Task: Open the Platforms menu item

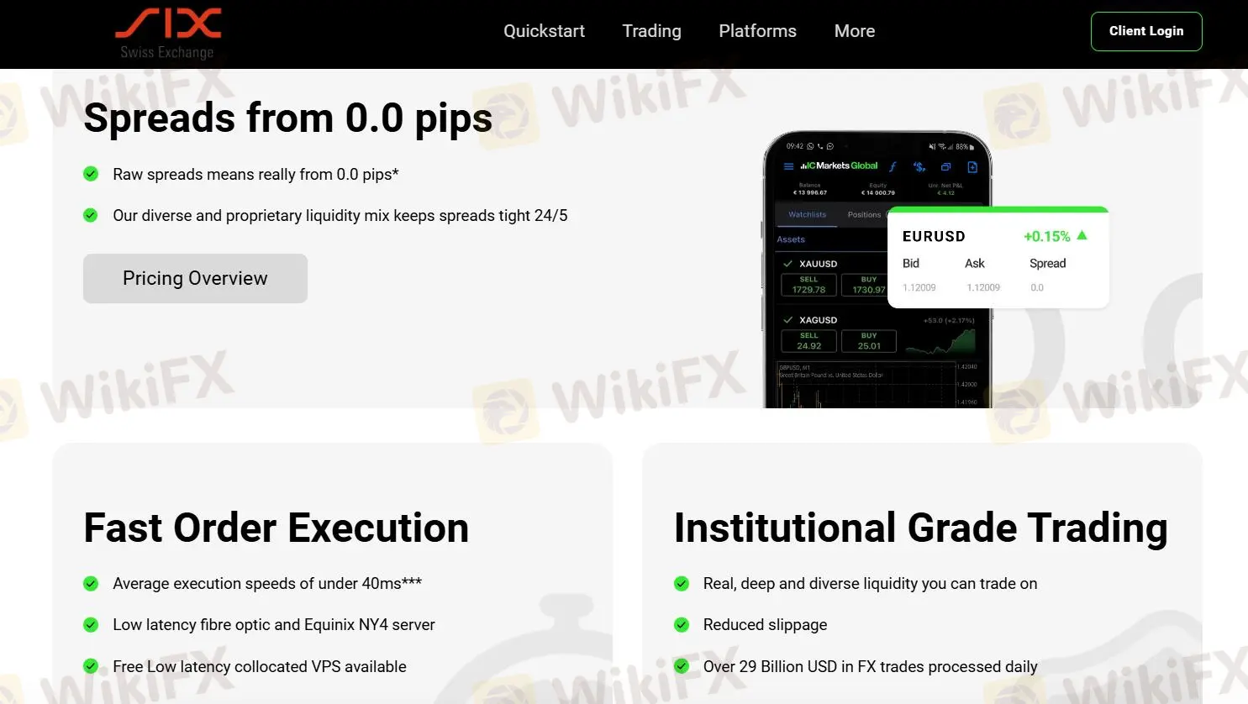Action: 757,31
